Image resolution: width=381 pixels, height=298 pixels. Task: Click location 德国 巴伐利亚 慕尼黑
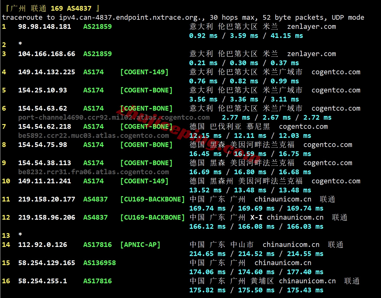click(230, 127)
